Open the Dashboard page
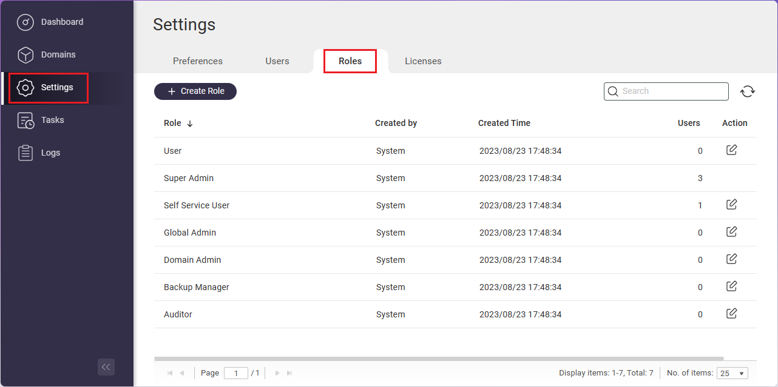 (x=62, y=22)
